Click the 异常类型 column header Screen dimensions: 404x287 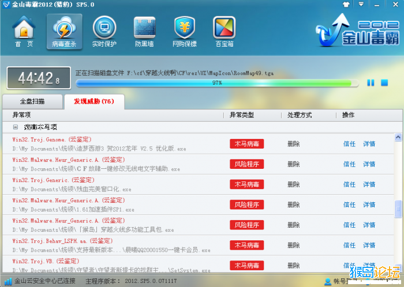242,115
